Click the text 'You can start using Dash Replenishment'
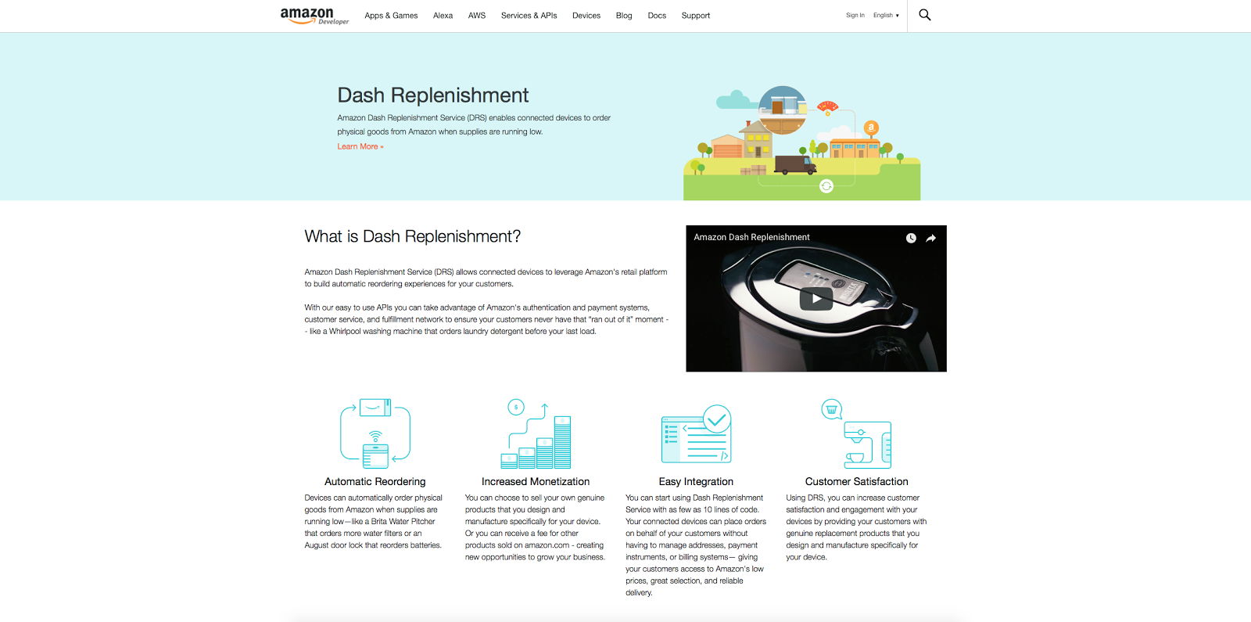 coord(694,498)
